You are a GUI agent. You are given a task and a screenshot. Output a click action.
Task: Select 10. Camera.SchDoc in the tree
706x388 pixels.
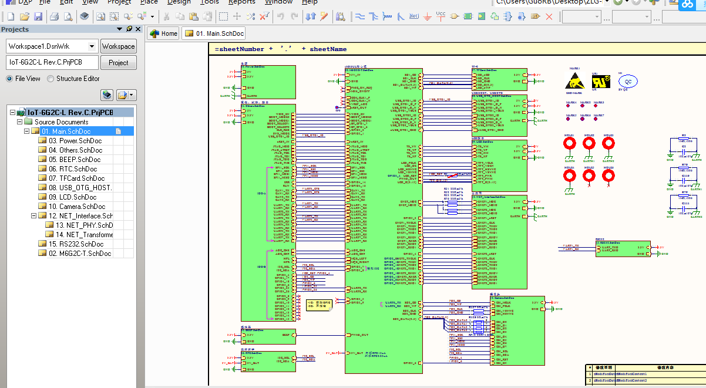77,207
